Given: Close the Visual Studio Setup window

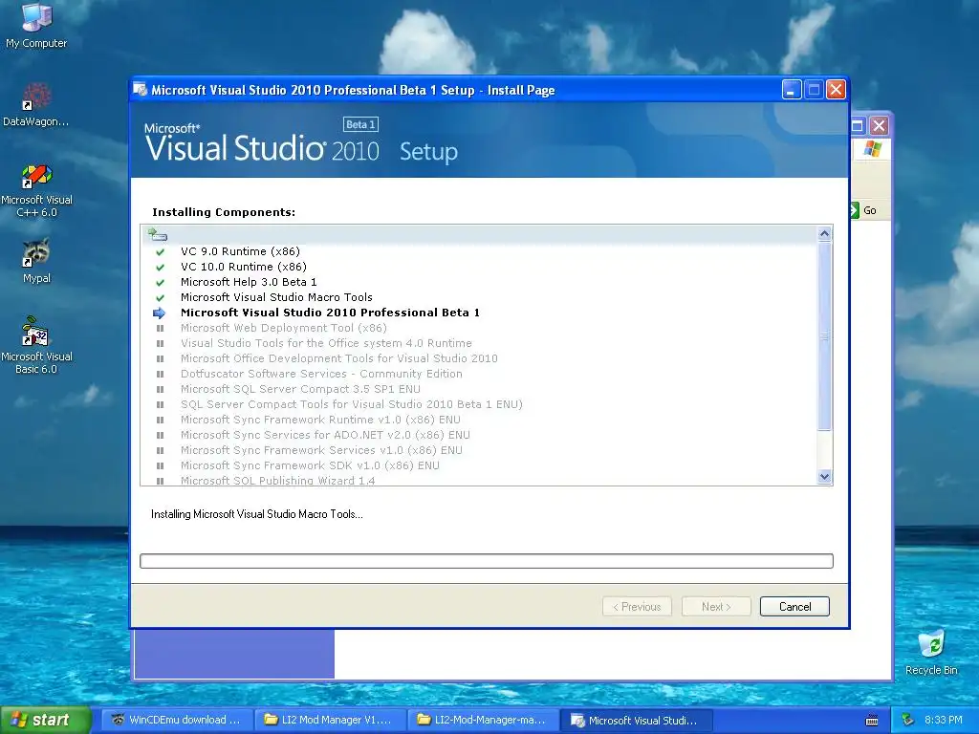Looking at the screenshot, I should click(x=836, y=90).
